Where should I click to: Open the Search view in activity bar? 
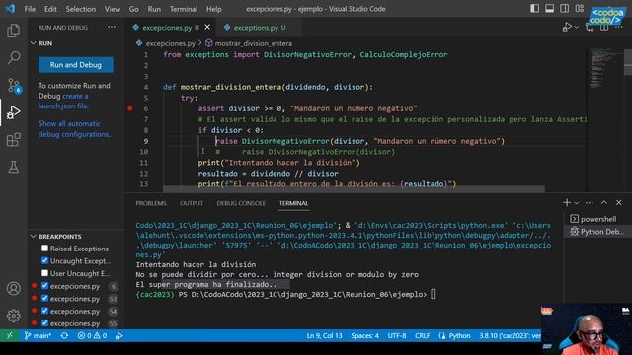pyautogui.click(x=13, y=57)
